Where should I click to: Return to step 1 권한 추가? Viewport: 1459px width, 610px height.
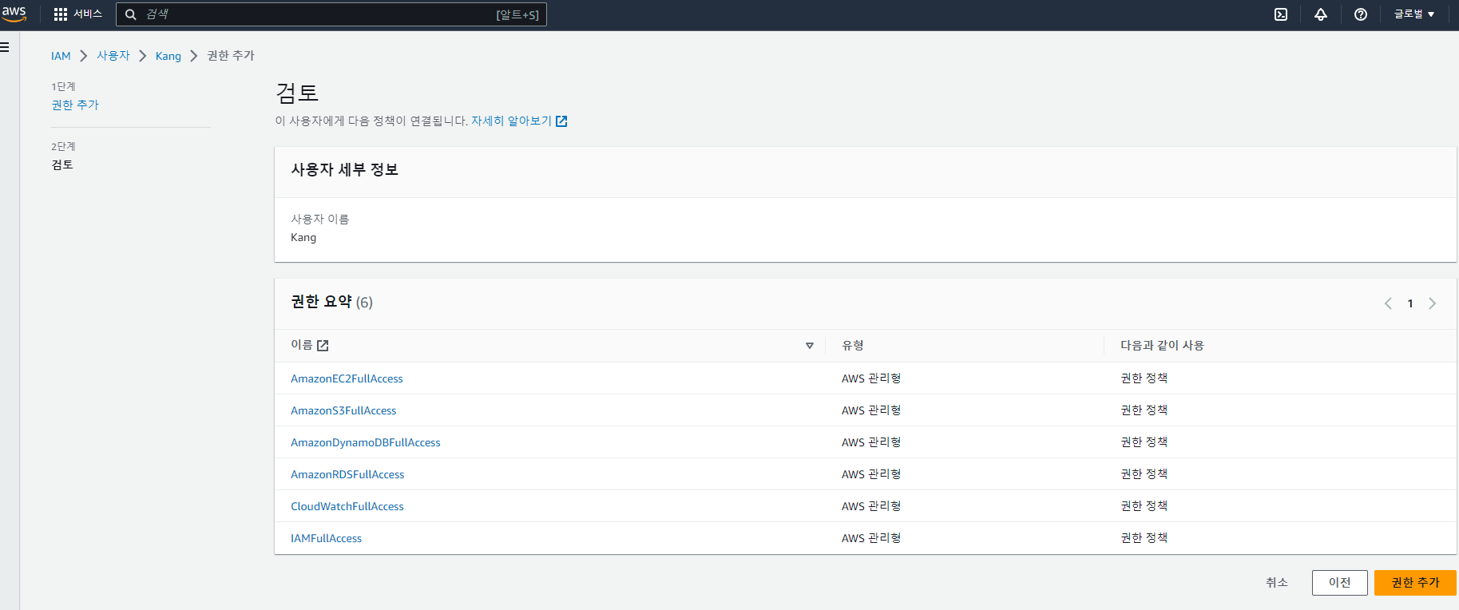click(75, 105)
